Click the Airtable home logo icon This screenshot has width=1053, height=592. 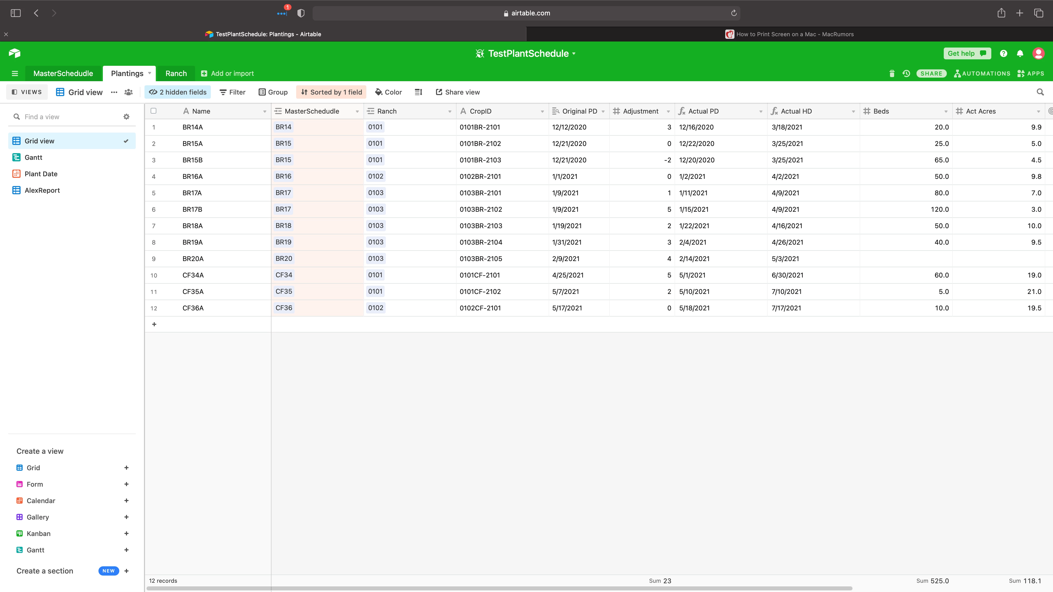tap(15, 53)
